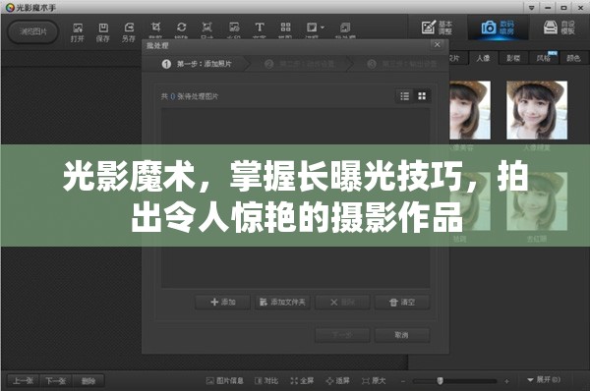Open a picture with the 打开 icon
The width and height of the screenshot is (590, 391).
click(x=78, y=32)
